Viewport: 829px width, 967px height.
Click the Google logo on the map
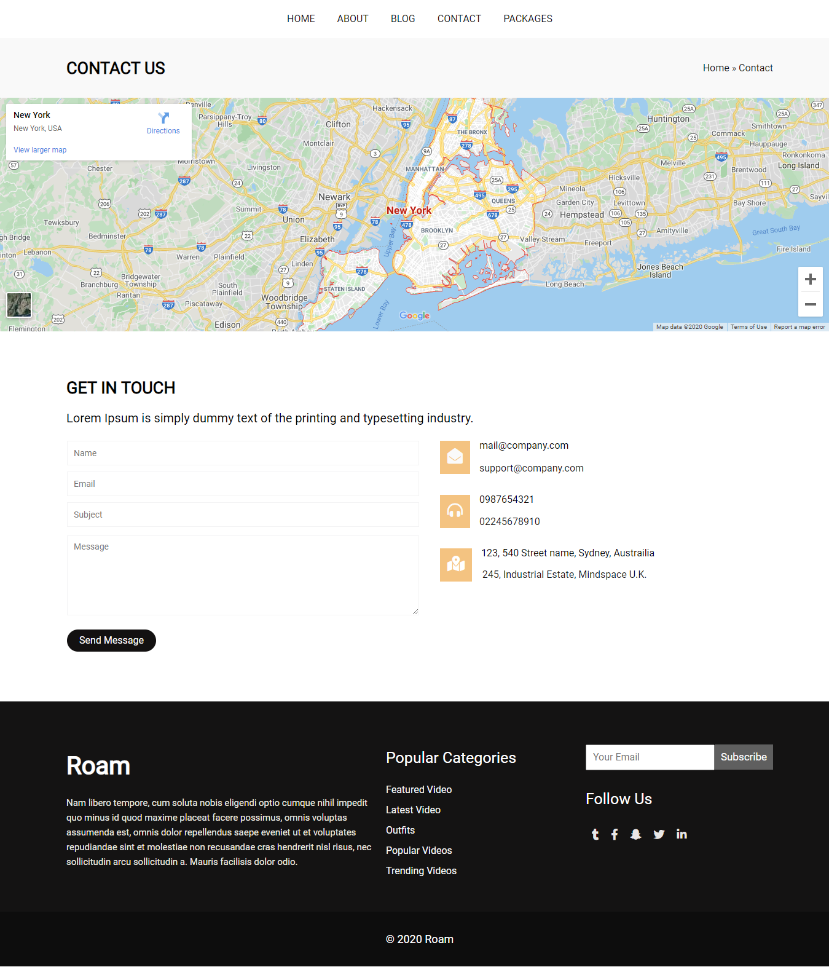[415, 315]
